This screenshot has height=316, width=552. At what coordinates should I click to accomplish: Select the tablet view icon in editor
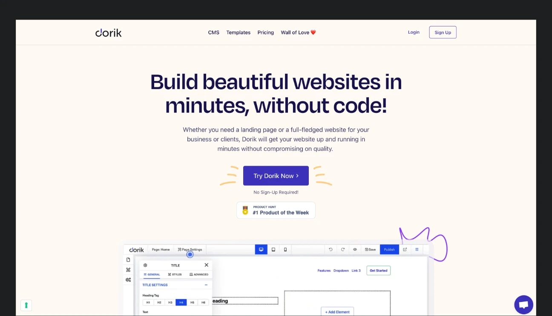pos(273,250)
